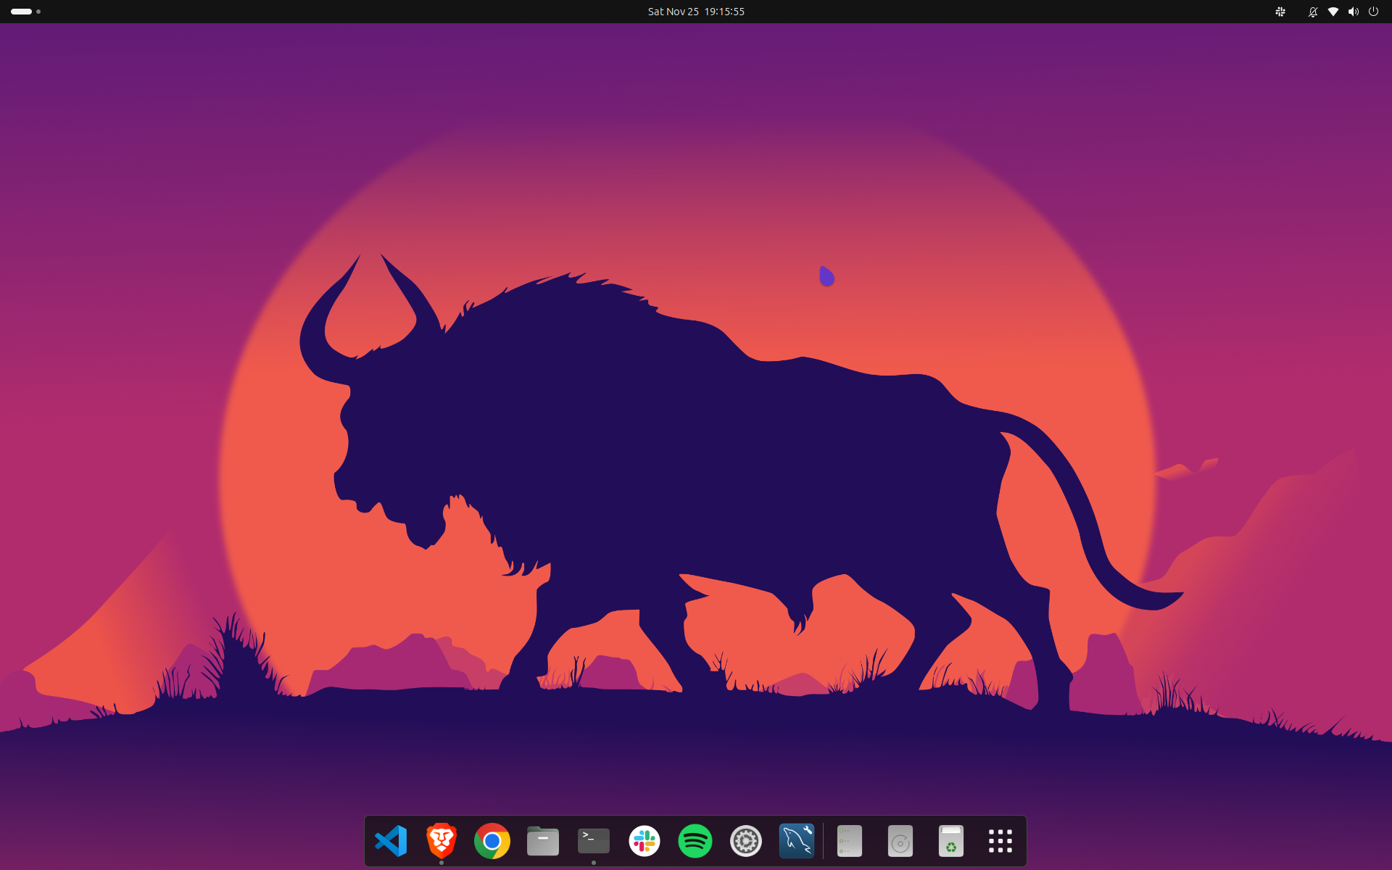Open Google Chrome
Image resolution: width=1392 pixels, height=870 pixels.
point(492,841)
